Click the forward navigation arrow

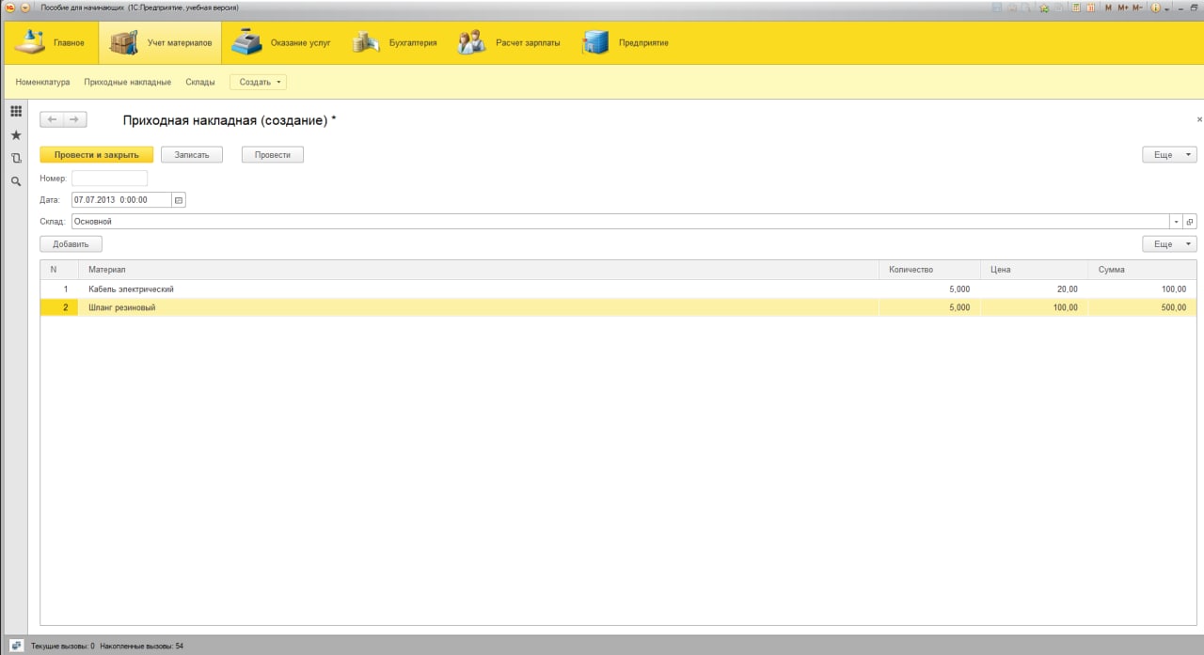coord(75,119)
